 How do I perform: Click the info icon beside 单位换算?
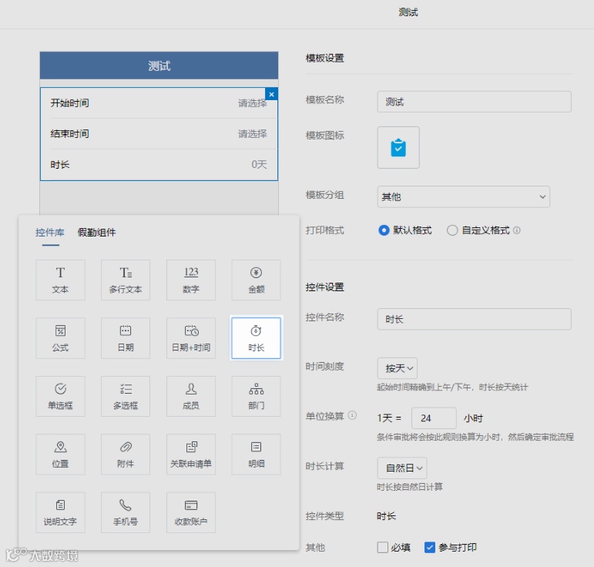[352, 415]
